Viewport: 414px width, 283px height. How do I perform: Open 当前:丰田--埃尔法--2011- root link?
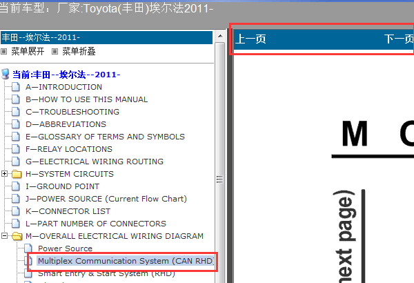(x=66, y=75)
